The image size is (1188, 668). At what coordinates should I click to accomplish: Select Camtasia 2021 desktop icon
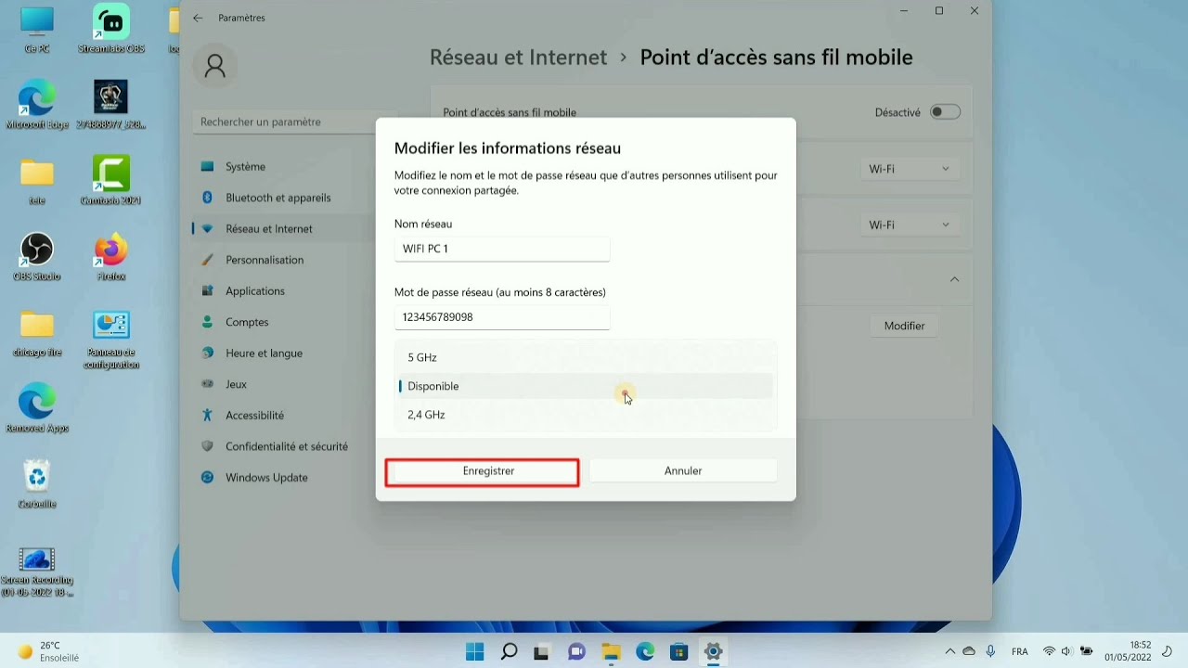tap(111, 181)
